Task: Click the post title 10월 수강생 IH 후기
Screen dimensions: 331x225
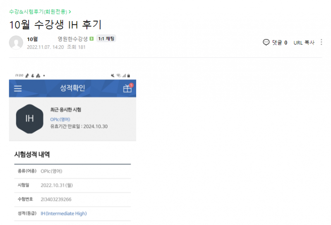Action: point(55,24)
